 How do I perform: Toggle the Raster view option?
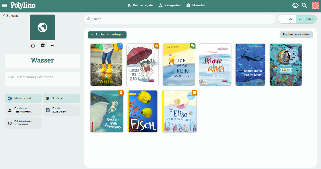pos(306,19)
